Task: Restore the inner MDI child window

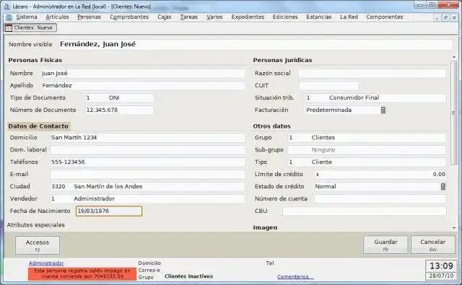Action: [445, 17]
